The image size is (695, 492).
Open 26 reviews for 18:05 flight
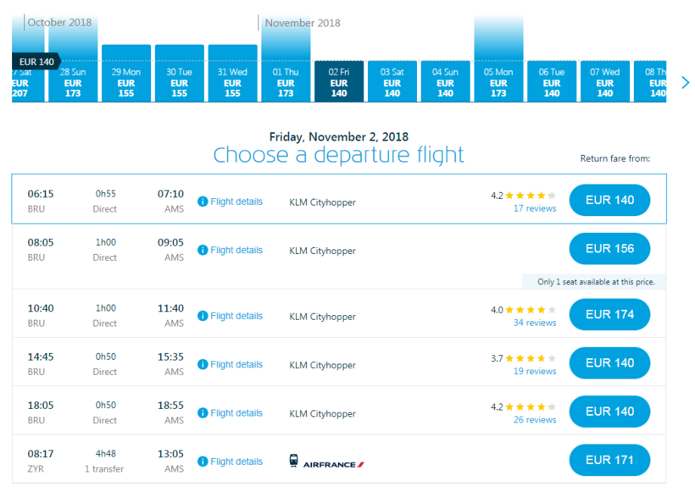pyautogui.click(x=535, y=420)
